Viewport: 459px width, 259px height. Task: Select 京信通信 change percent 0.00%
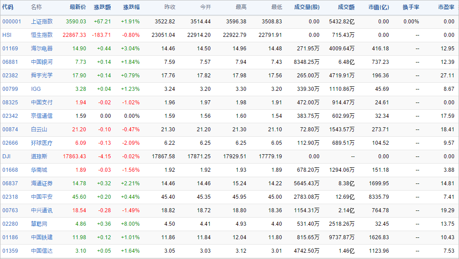pyautogui.click(x=132, y=116)
